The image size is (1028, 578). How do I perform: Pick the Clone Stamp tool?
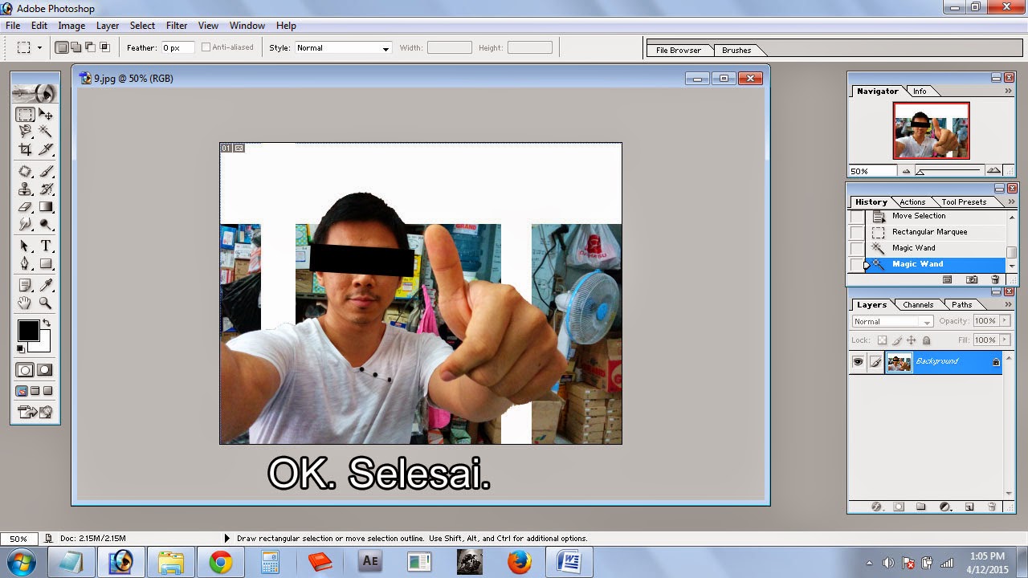25,189
